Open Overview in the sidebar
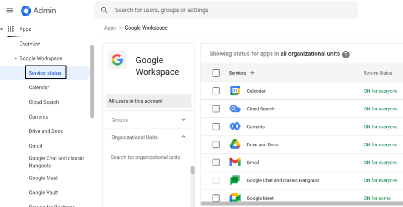Image resolution: width=403 pixels, height=207 pixels. click(x=30, y=44)
